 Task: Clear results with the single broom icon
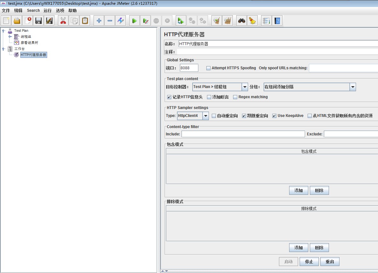217,21
